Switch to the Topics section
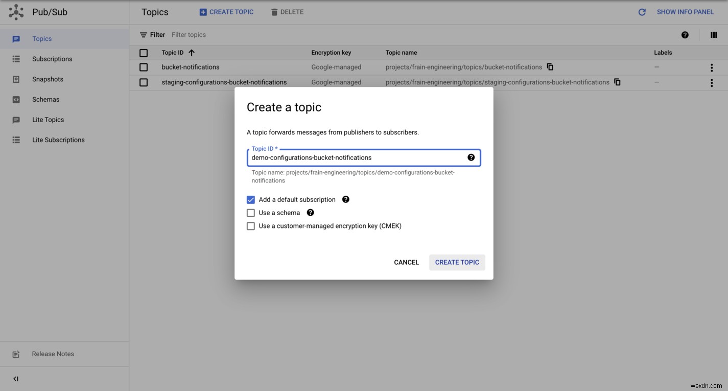This screenshot has height=391, width=728. (41, 38)
